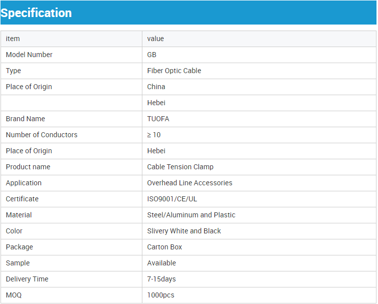Click the "Specification" header title

point(36,13)
